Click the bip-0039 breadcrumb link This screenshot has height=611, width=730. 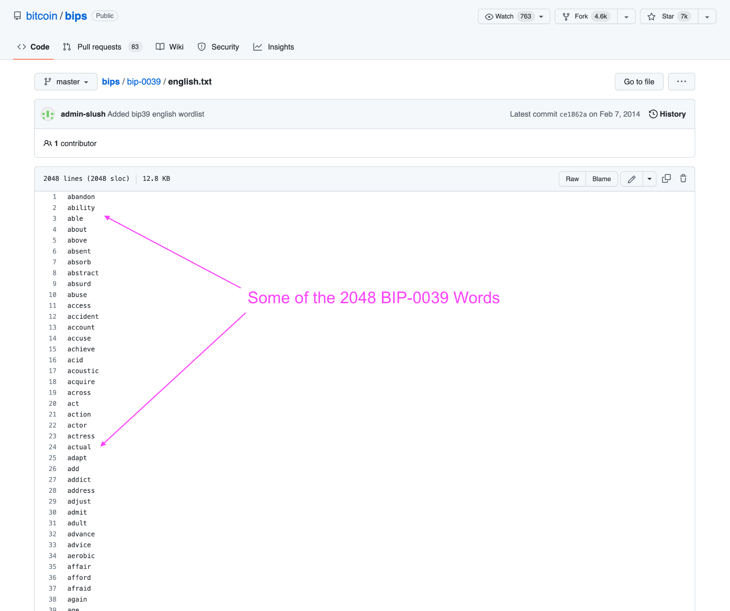pos(144,82)
